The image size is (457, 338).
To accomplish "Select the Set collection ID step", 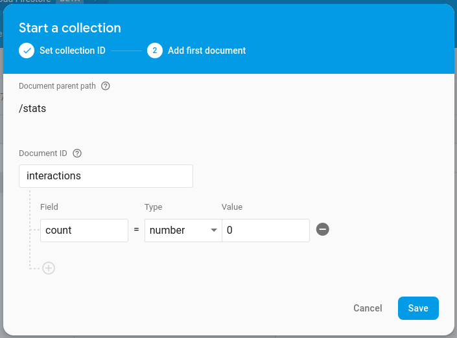I will (x=73, y=51).
